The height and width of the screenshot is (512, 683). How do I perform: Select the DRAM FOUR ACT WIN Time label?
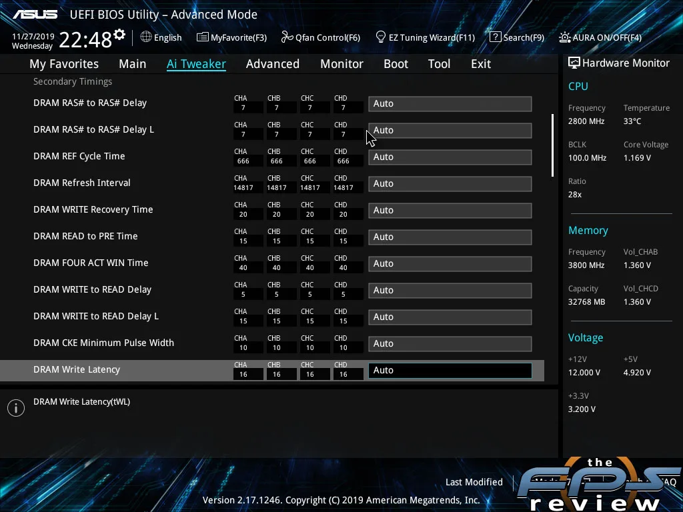coord(91,263)
